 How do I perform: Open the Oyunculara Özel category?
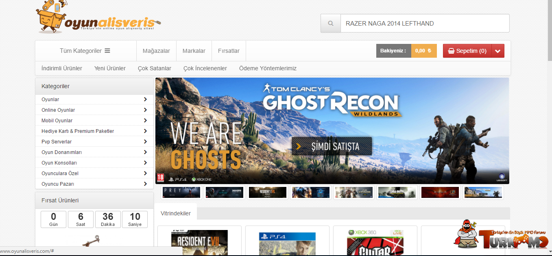[x=94, y=173]
